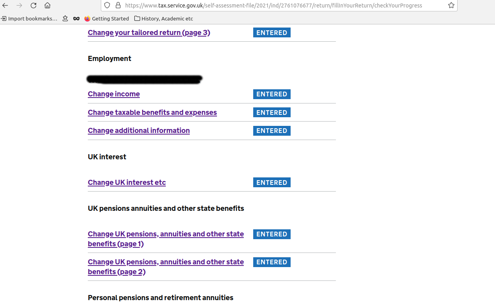495x308 pixels.
Task: Open Change additional information link
Action: click(139, 131)
